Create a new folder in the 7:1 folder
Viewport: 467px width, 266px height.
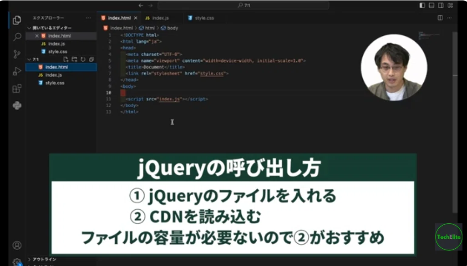pyautogui.click(x=75, y=59)
